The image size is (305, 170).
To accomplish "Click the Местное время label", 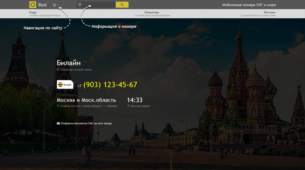I will [x=140, y=106].
